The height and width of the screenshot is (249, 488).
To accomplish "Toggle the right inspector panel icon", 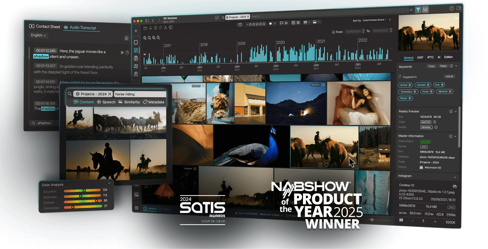I will 459,8.
